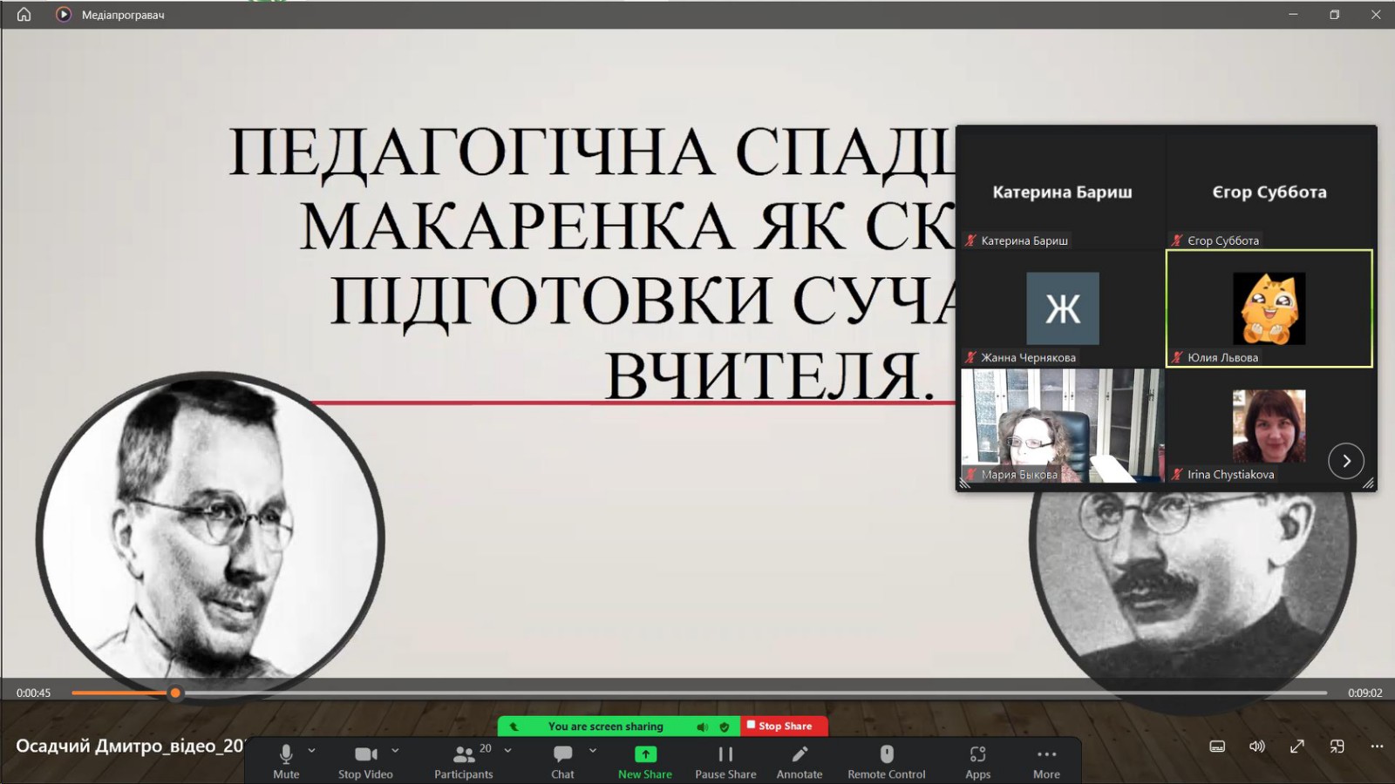
Task: Expand audio options arrow beside Mute
Action: tap(312, 750)
